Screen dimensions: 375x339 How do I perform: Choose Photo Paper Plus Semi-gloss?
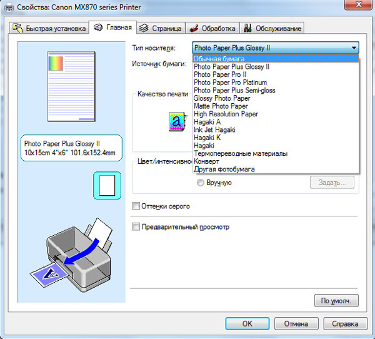click(x=276, y=90)
